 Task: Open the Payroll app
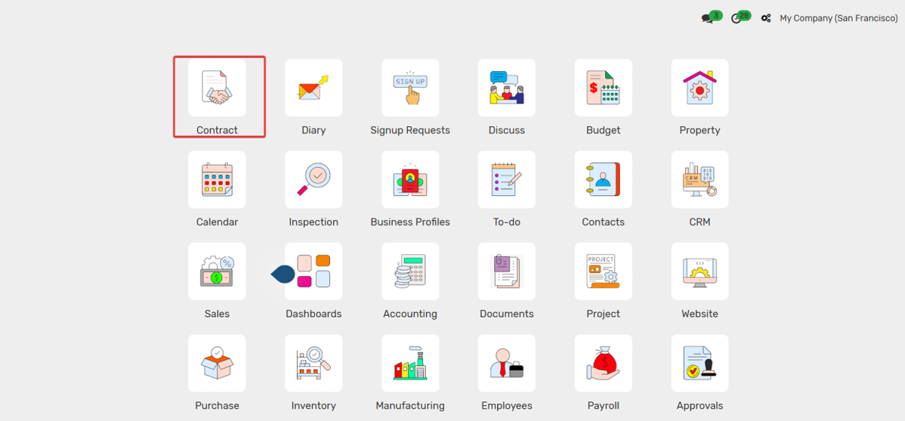click(x=603, y=364)
